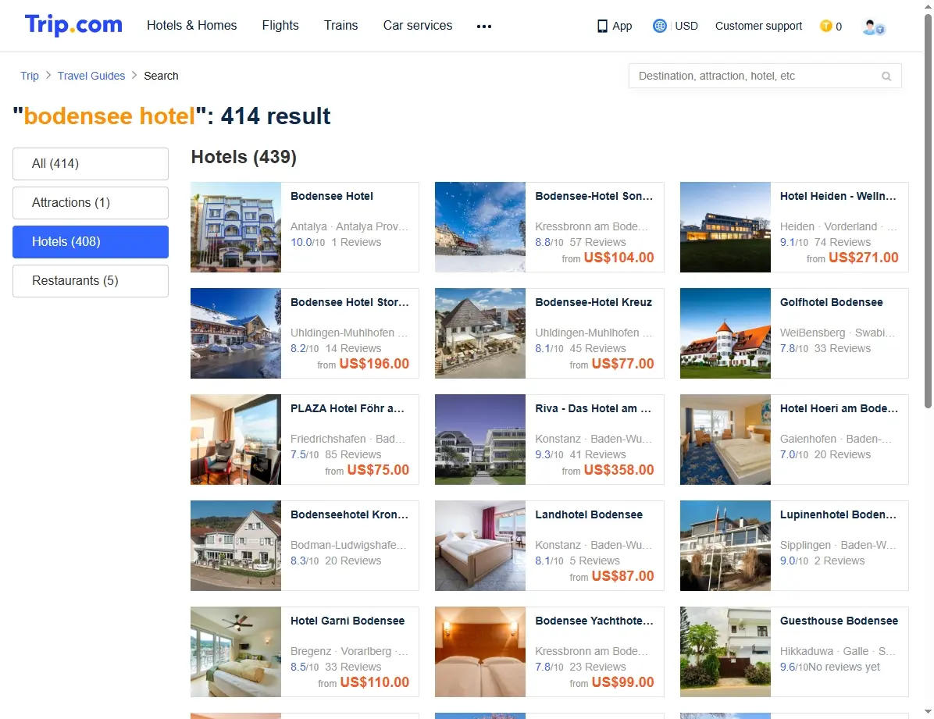
Task: Click the search magnifier icon
Action: coord(886,77)
